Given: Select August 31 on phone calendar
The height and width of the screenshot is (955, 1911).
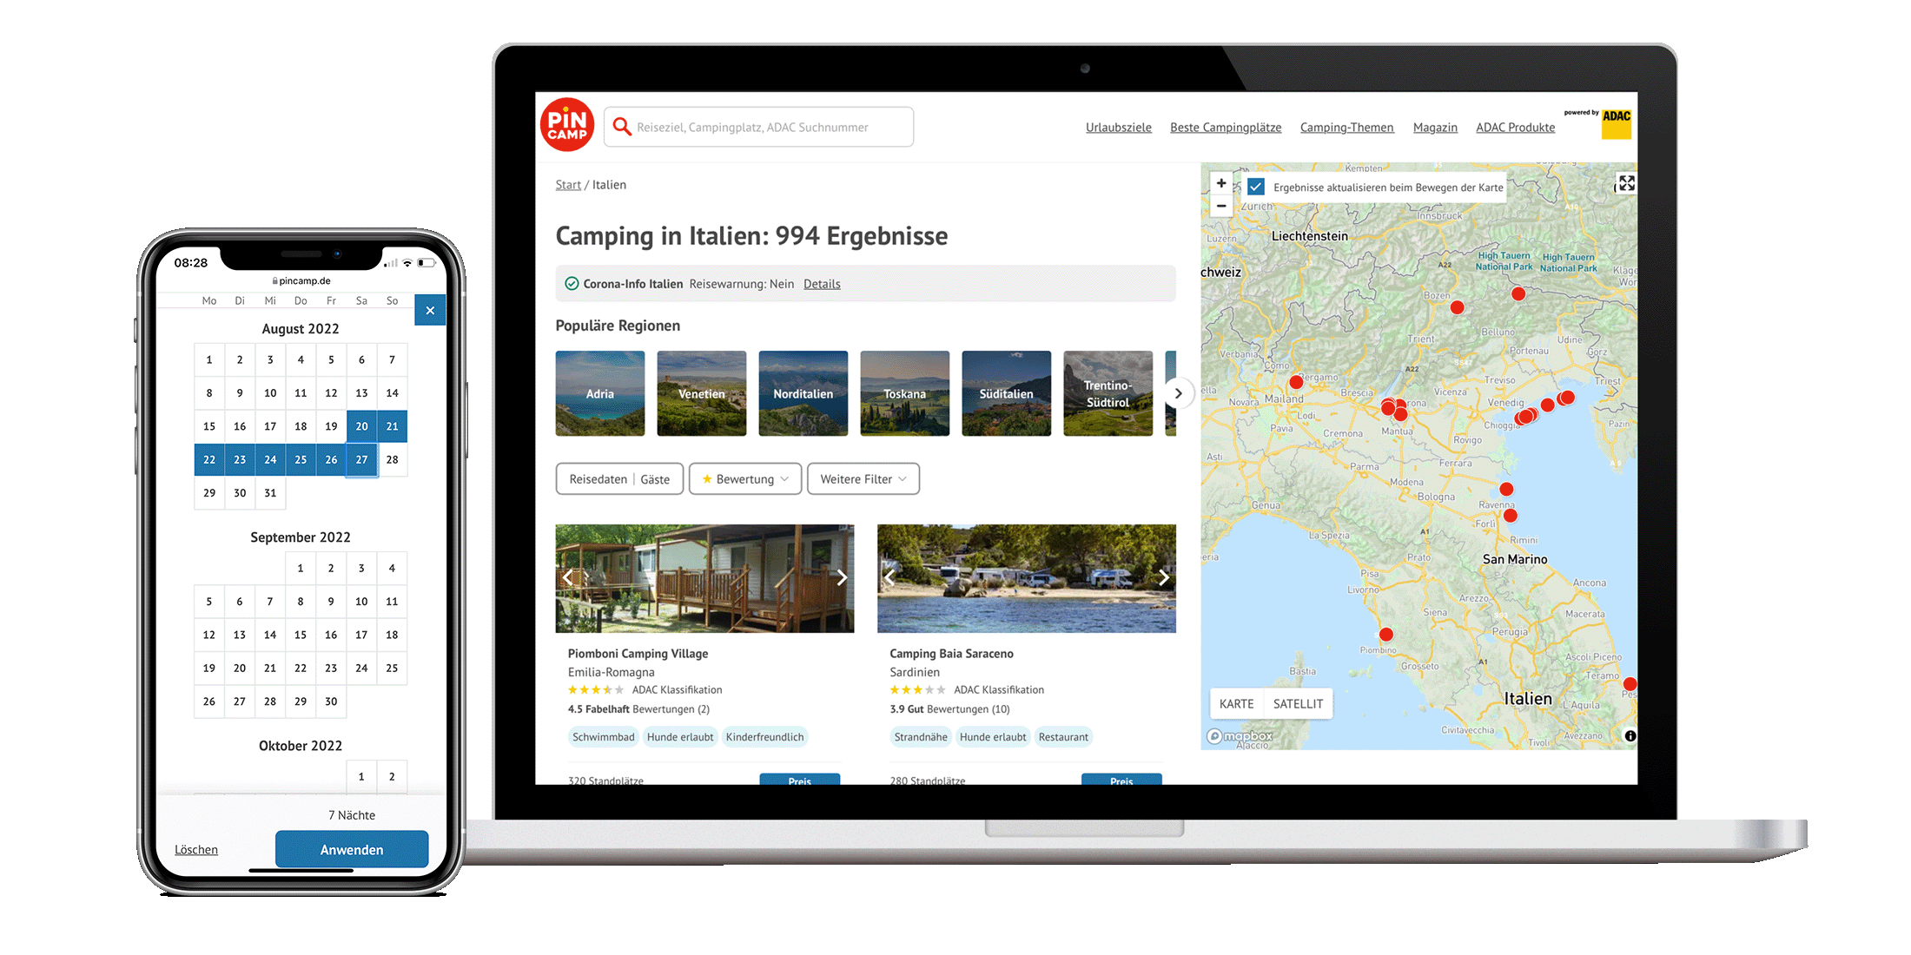Looking at the screenshot, I should tap(270, 492).
